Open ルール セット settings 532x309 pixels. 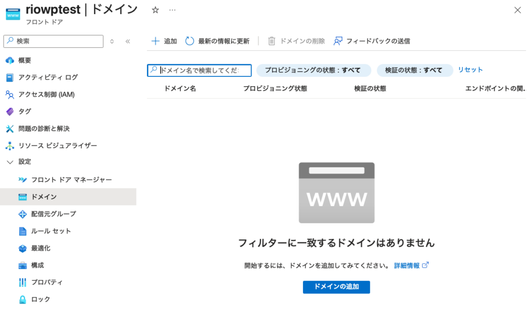[51, 231]
